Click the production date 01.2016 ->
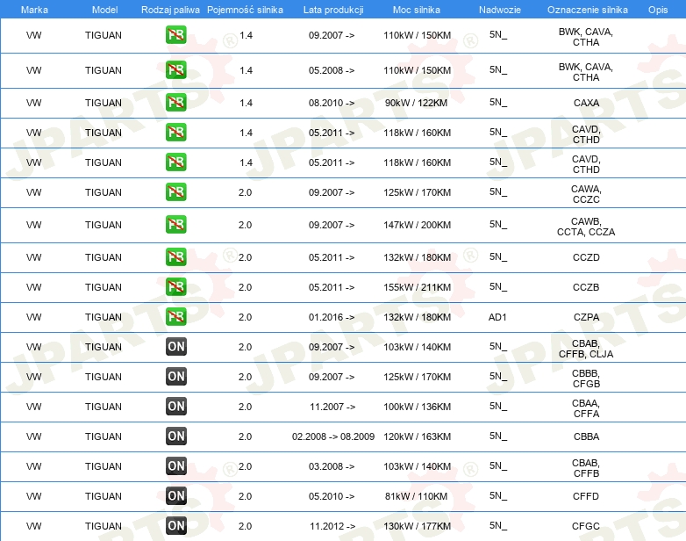Image resolution: width=686 pixels, height=541 pixels. (332, 317)
